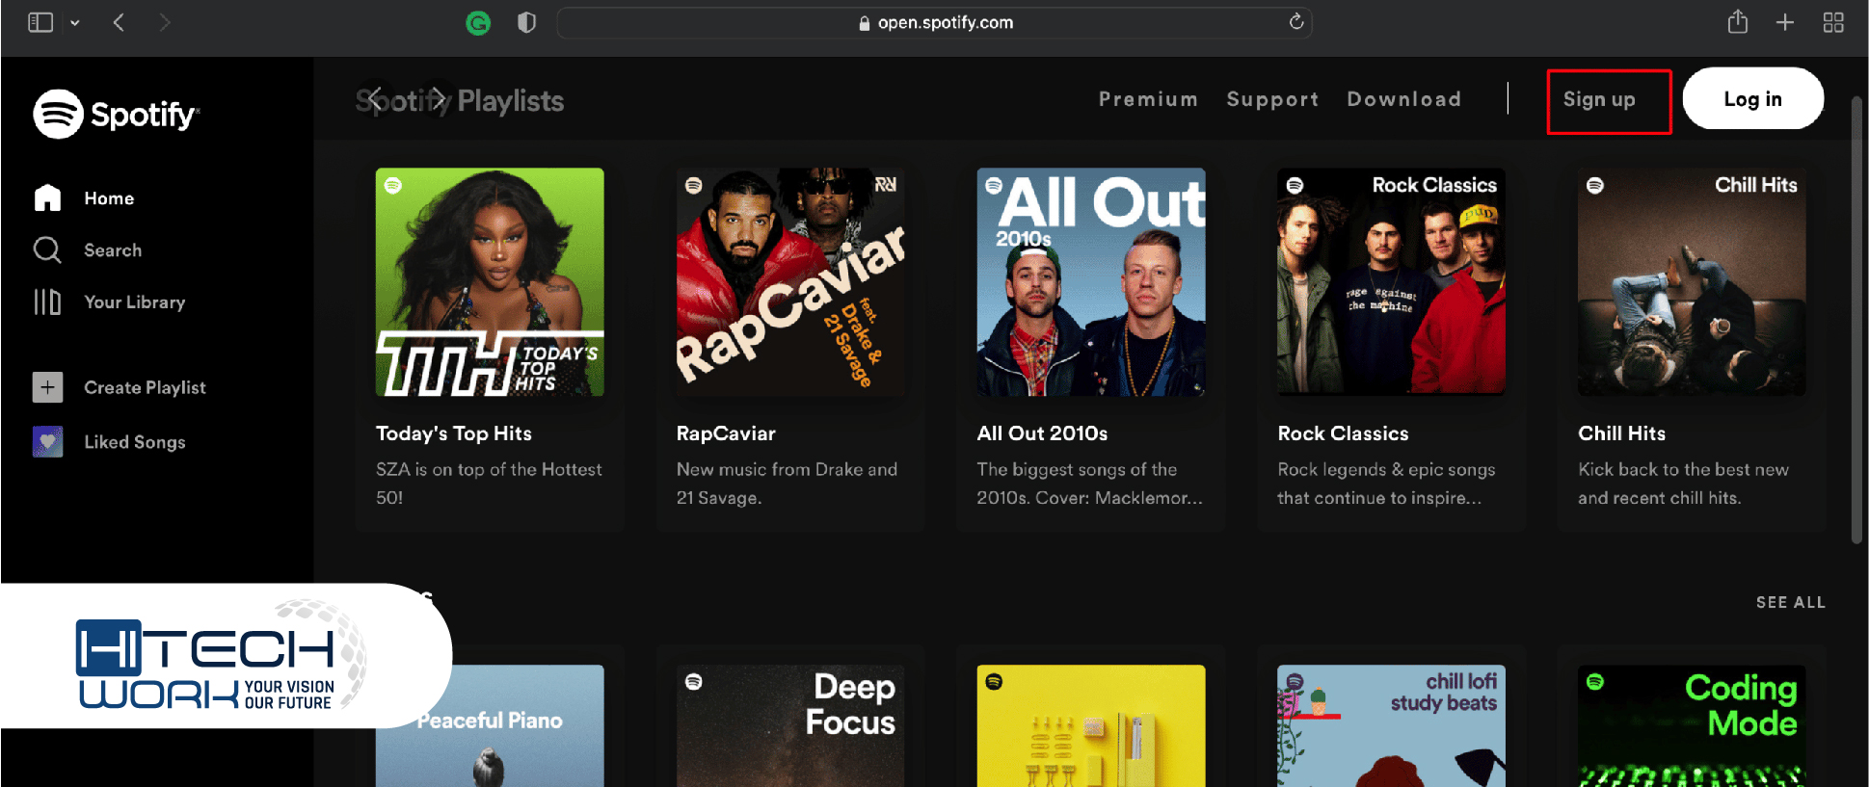1869x787 pixels.
Task: Click the RapCaviar title text
Action: pyautogui.click(x=726, y=433)
